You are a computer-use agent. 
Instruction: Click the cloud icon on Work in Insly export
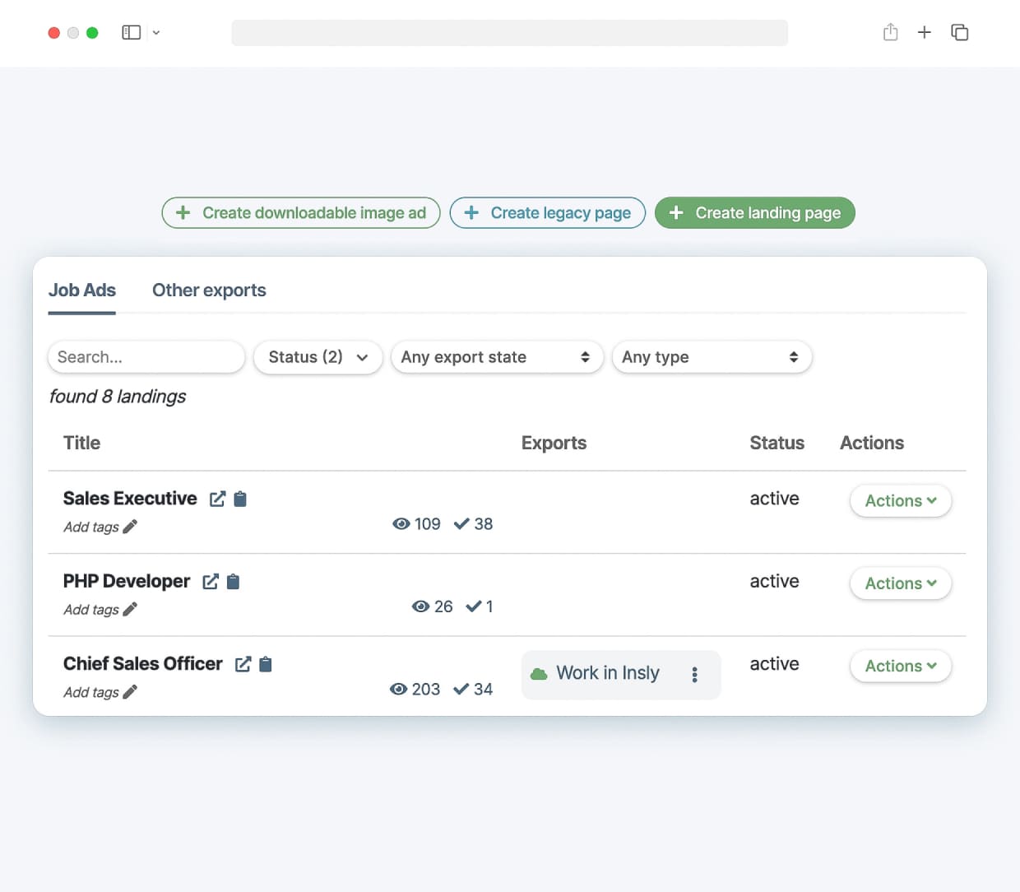[x=540, y=673]
